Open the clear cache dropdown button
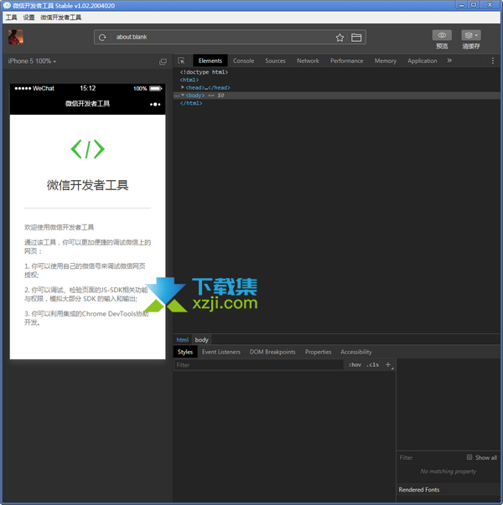Viewport: 503px width, 505px height. tap(471, 35)
